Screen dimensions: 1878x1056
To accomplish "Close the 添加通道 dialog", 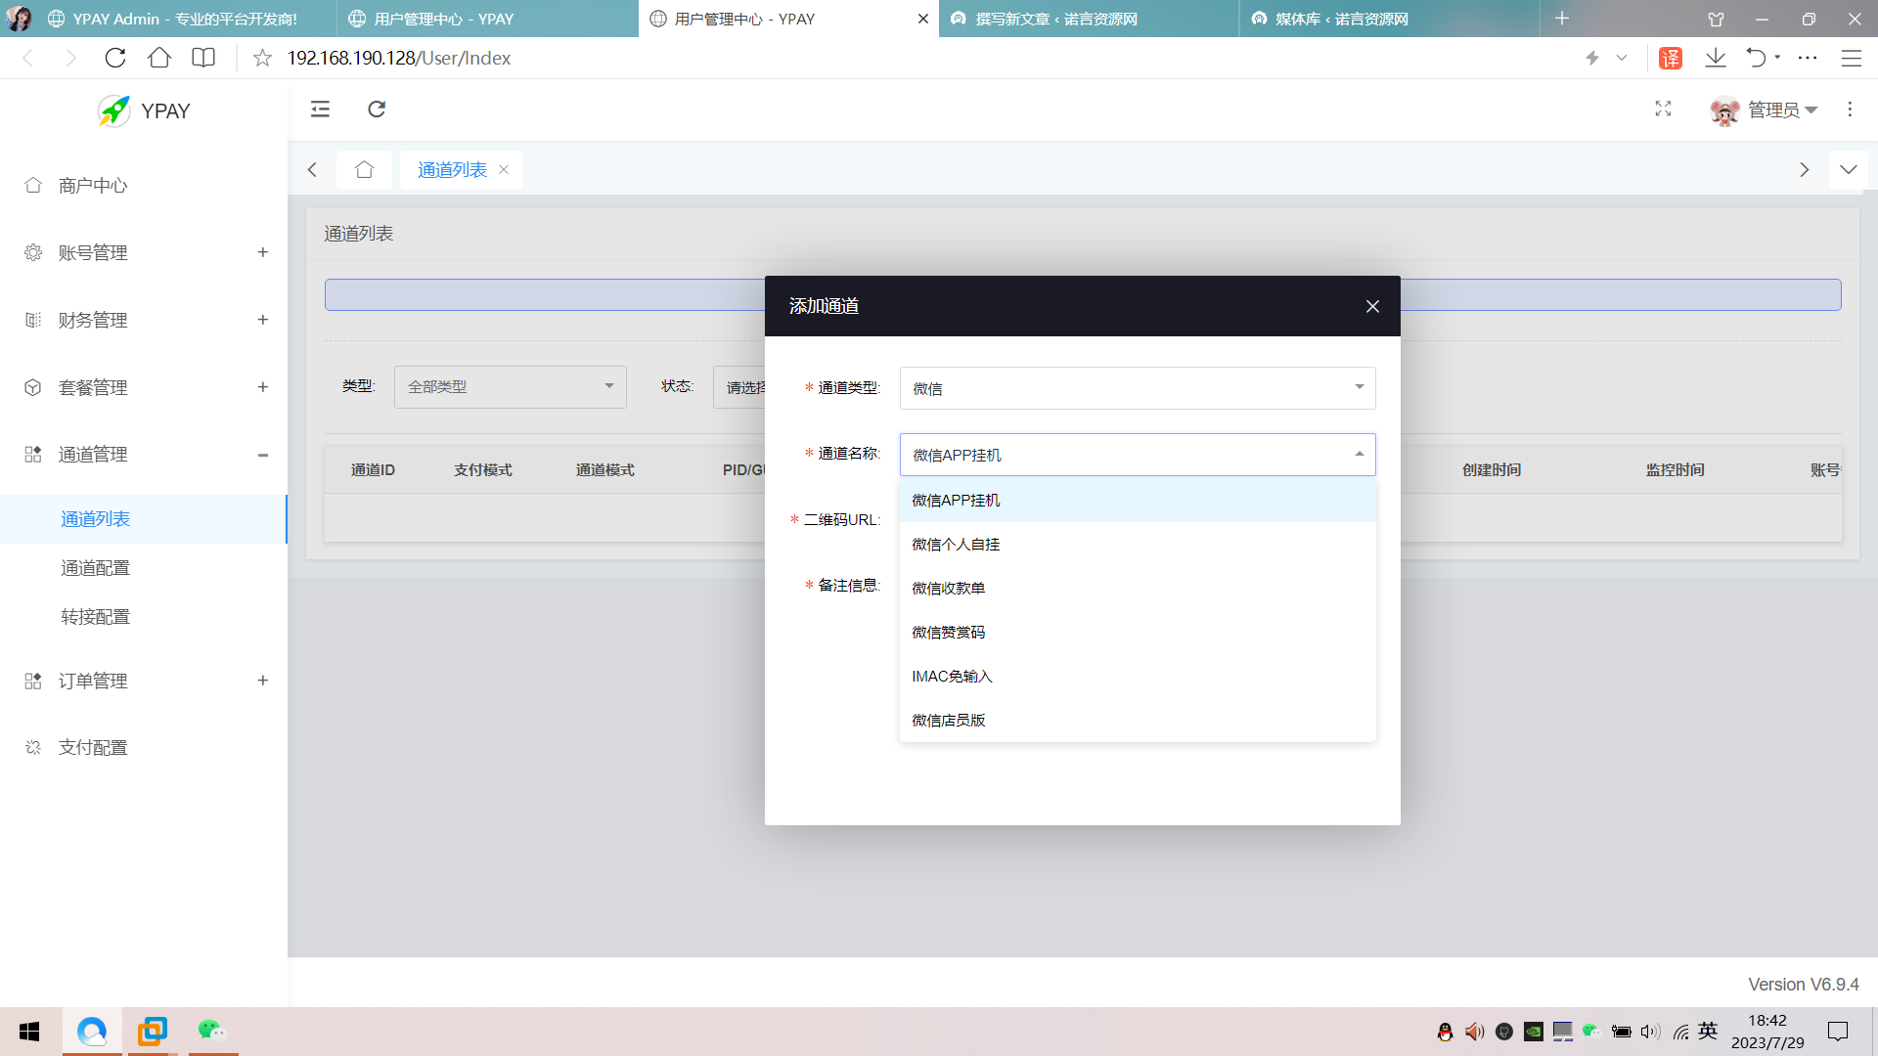I will pyautogui.click(x=1372, y=305).
